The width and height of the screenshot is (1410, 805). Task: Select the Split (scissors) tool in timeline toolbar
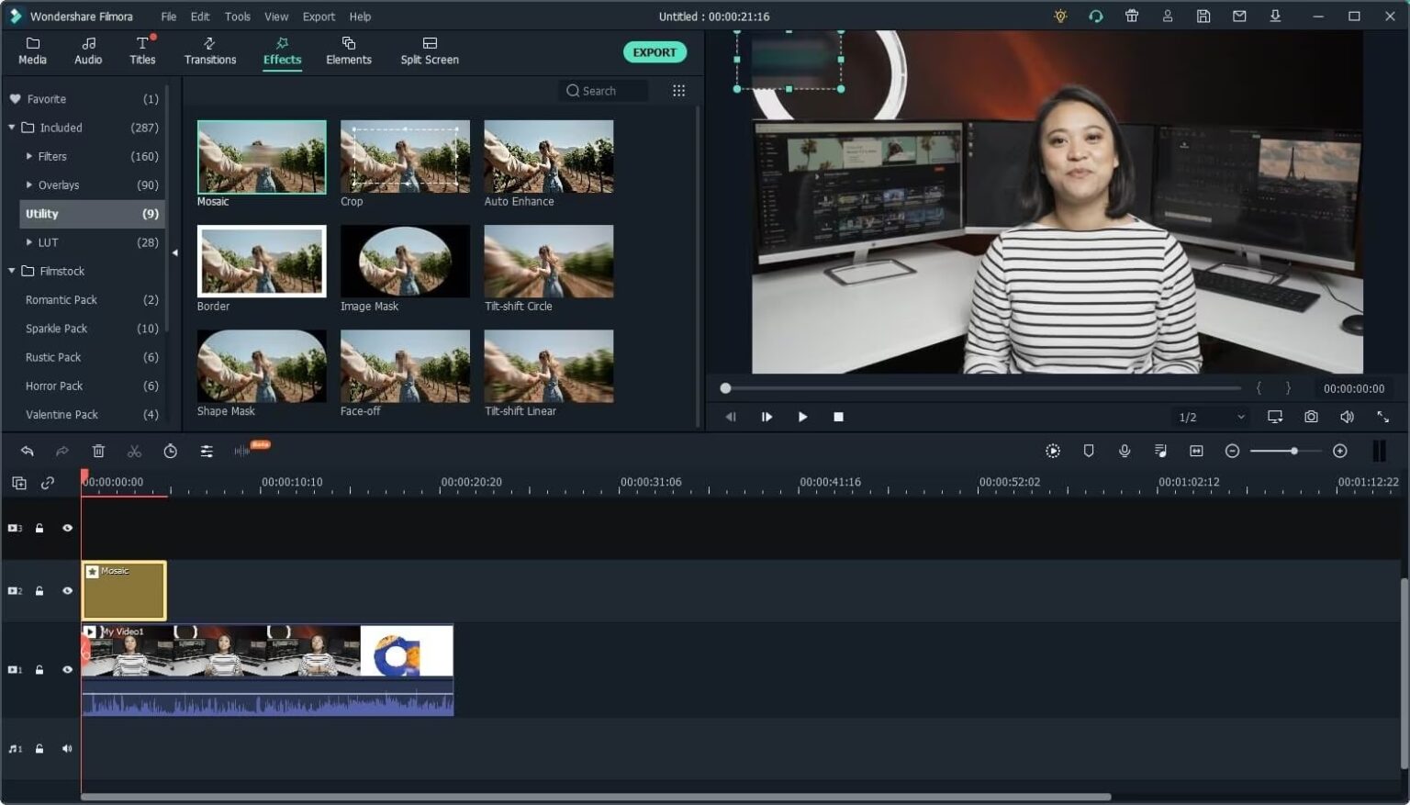click(x=134, y=451)
